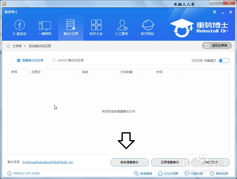The height and width of the screenshot is (179, 237).
Task: Open the hamburger menu in app header
Action: click(214, 12)
